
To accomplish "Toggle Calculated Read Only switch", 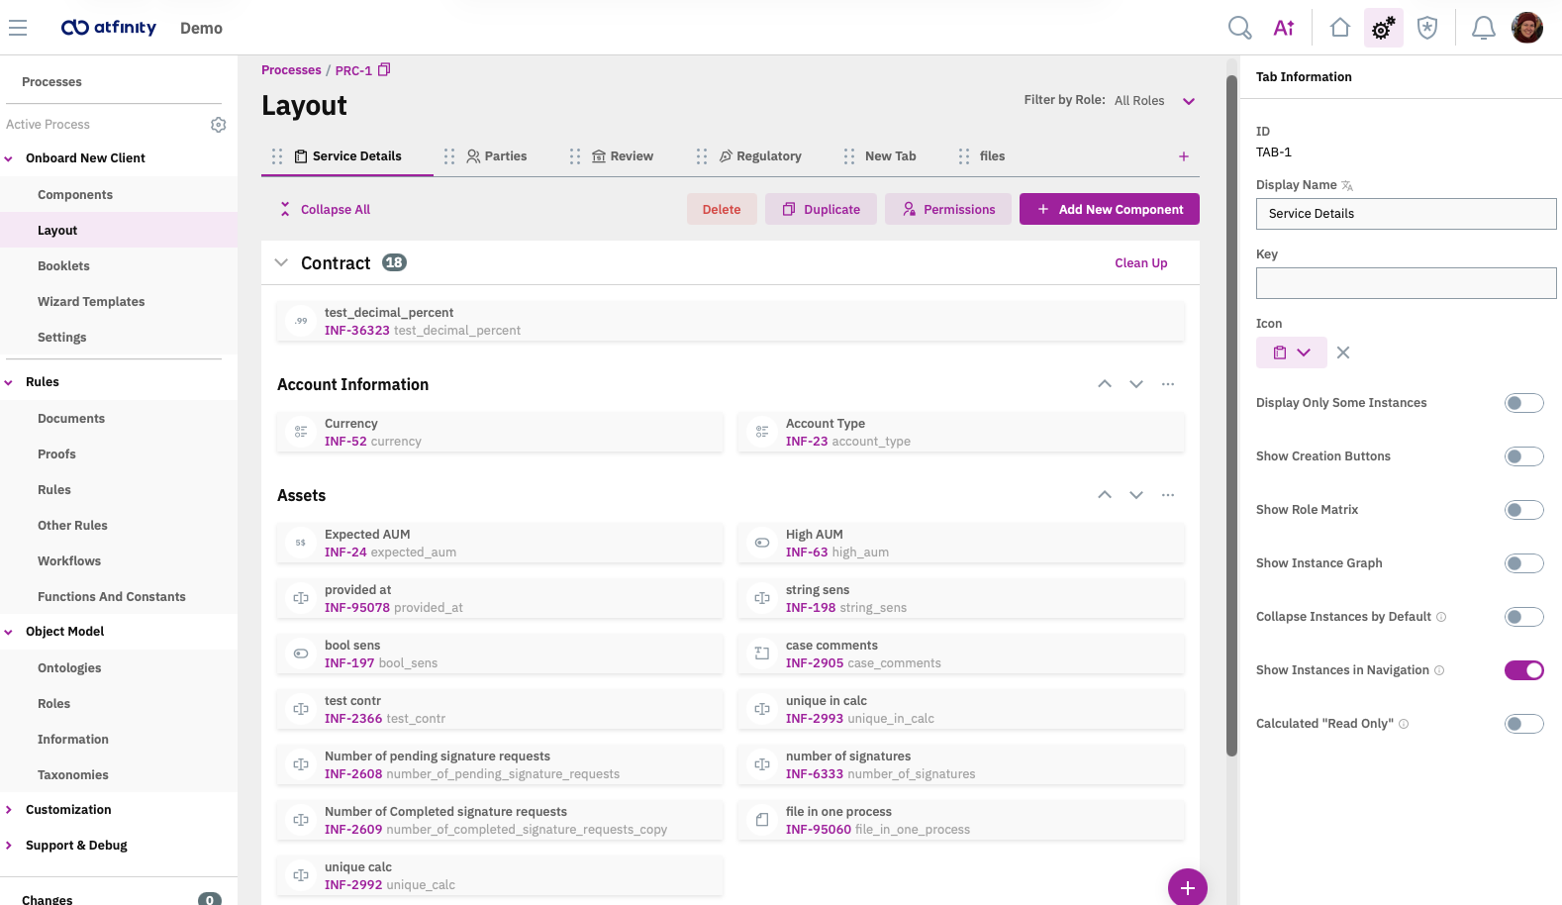I will (1524, 724).
